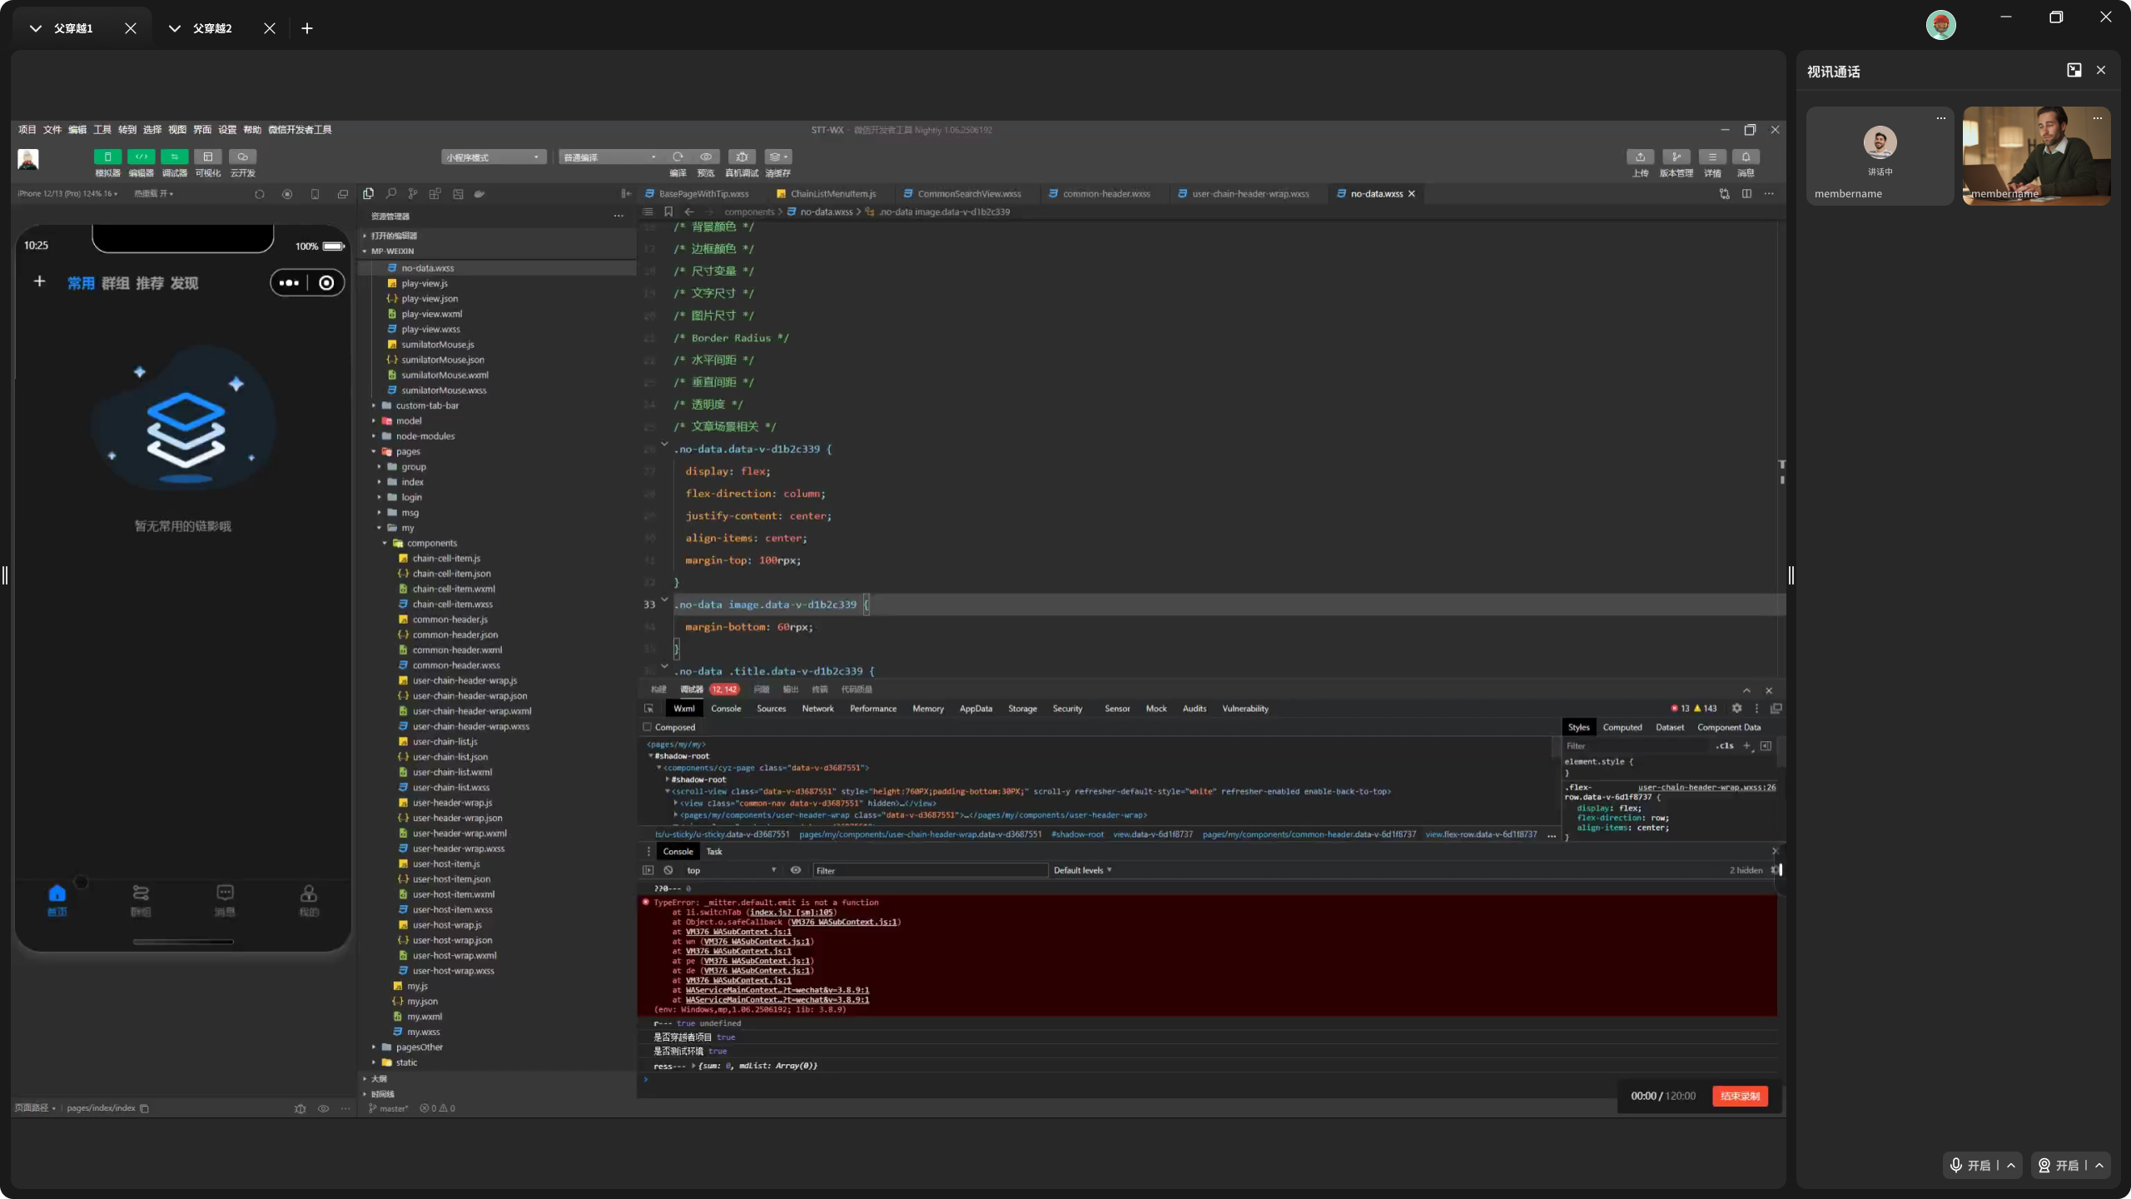Open the 小程序模式 mode dropdown

493,157
